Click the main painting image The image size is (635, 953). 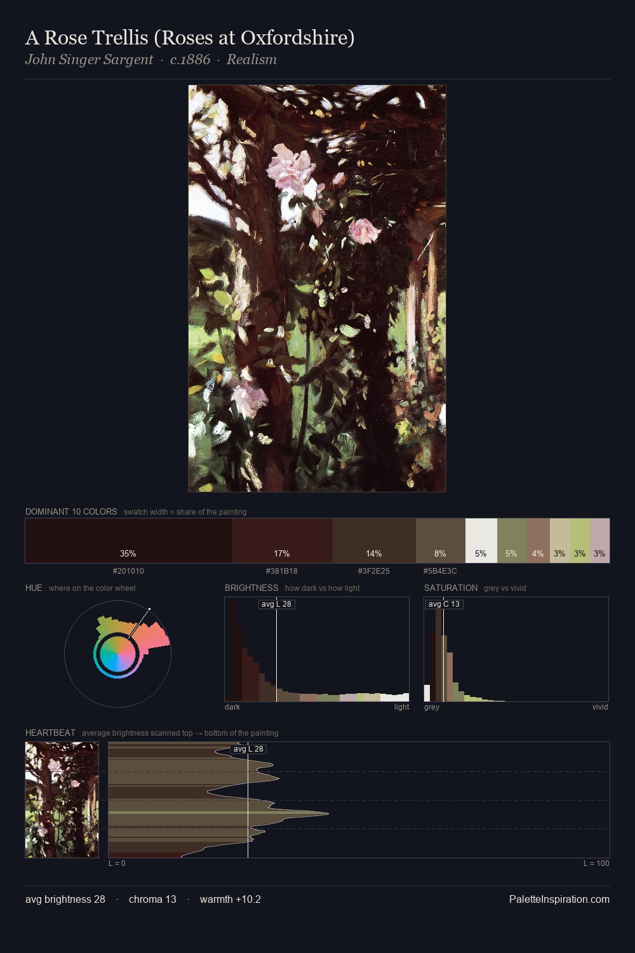317,288
